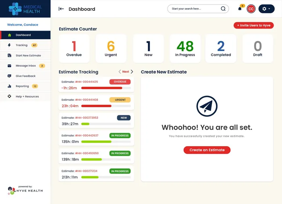Click the search input field
Screen dimensions: 282x204
(x=198, y=9)
